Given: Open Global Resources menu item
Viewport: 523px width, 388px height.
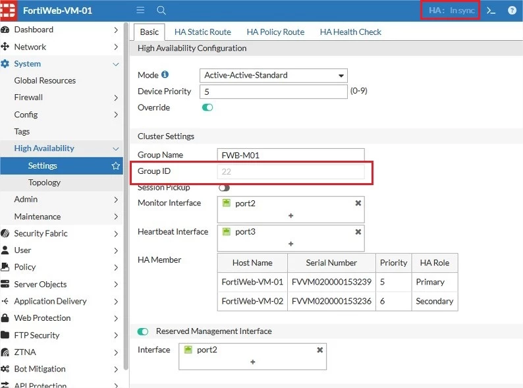Looking at the screenshot, I should pyautogui.click(x=45, y=80).
